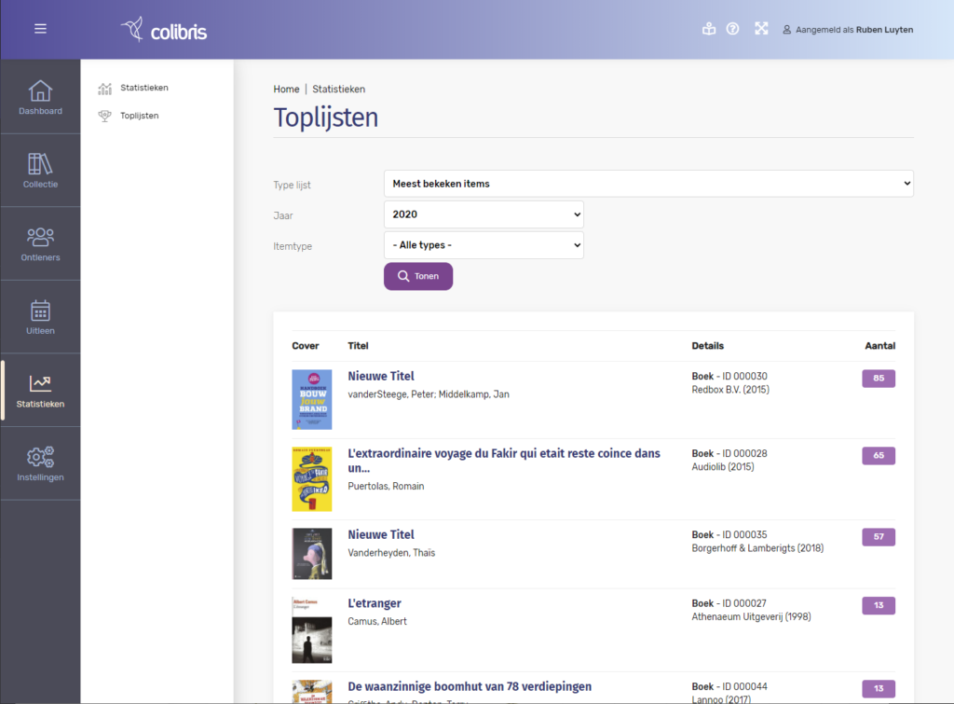Click Bouw Jouw Brand book cover

point(311,399)
